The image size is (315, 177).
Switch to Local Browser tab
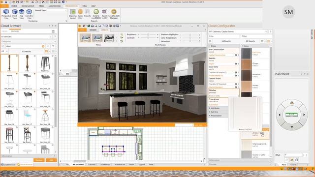9,165
